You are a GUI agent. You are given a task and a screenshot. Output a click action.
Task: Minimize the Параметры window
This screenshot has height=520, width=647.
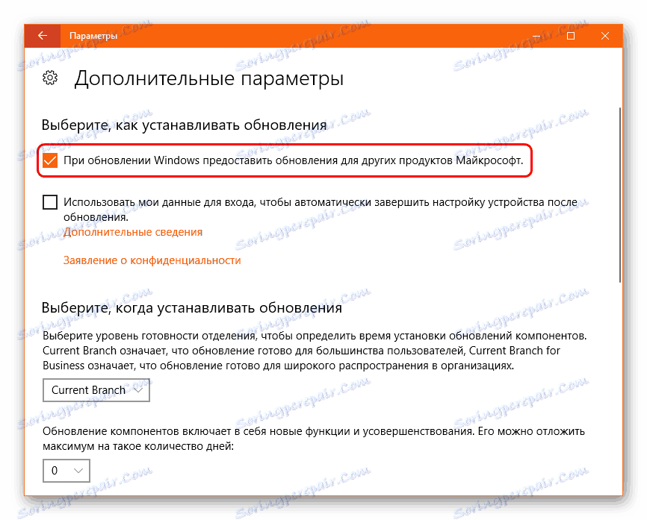pos(536,36)
